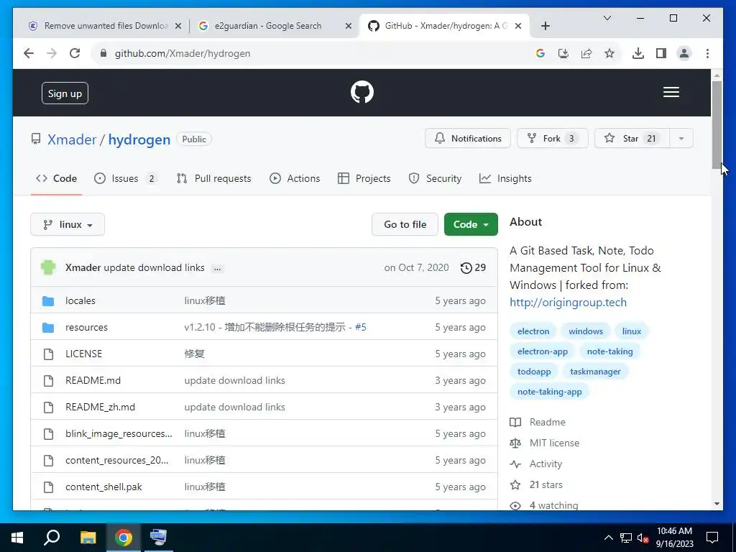Image resolution: width=736 pixels, height=552 pixels.
Task: Switch to e2guardian Google Search tab
Action: 268,26
